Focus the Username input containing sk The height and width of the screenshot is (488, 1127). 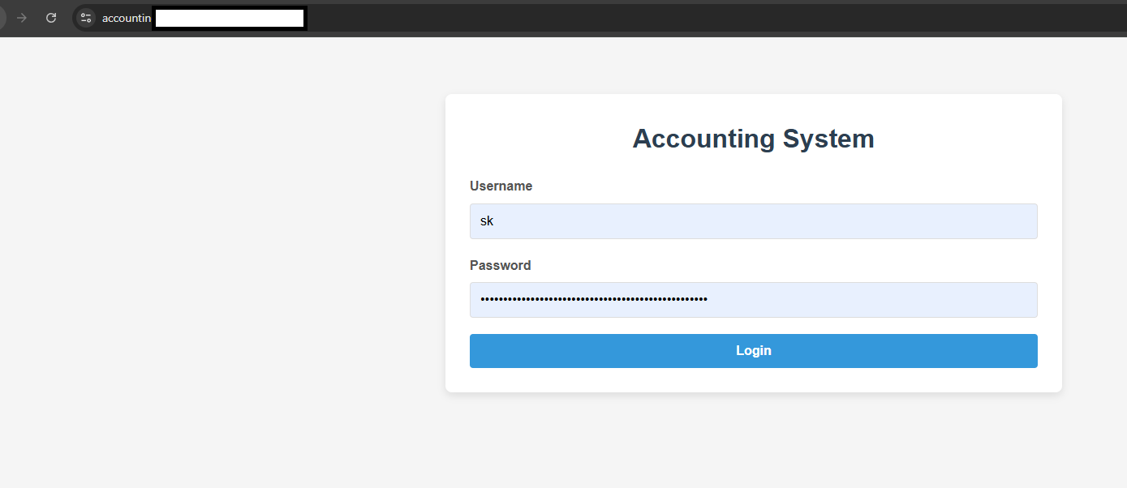pyautogui.click(x=753, y=220)
